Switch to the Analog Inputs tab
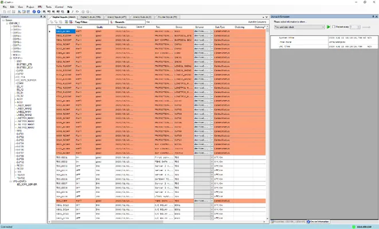The height and width of the screenshot is (229, 379). point(117,17)
